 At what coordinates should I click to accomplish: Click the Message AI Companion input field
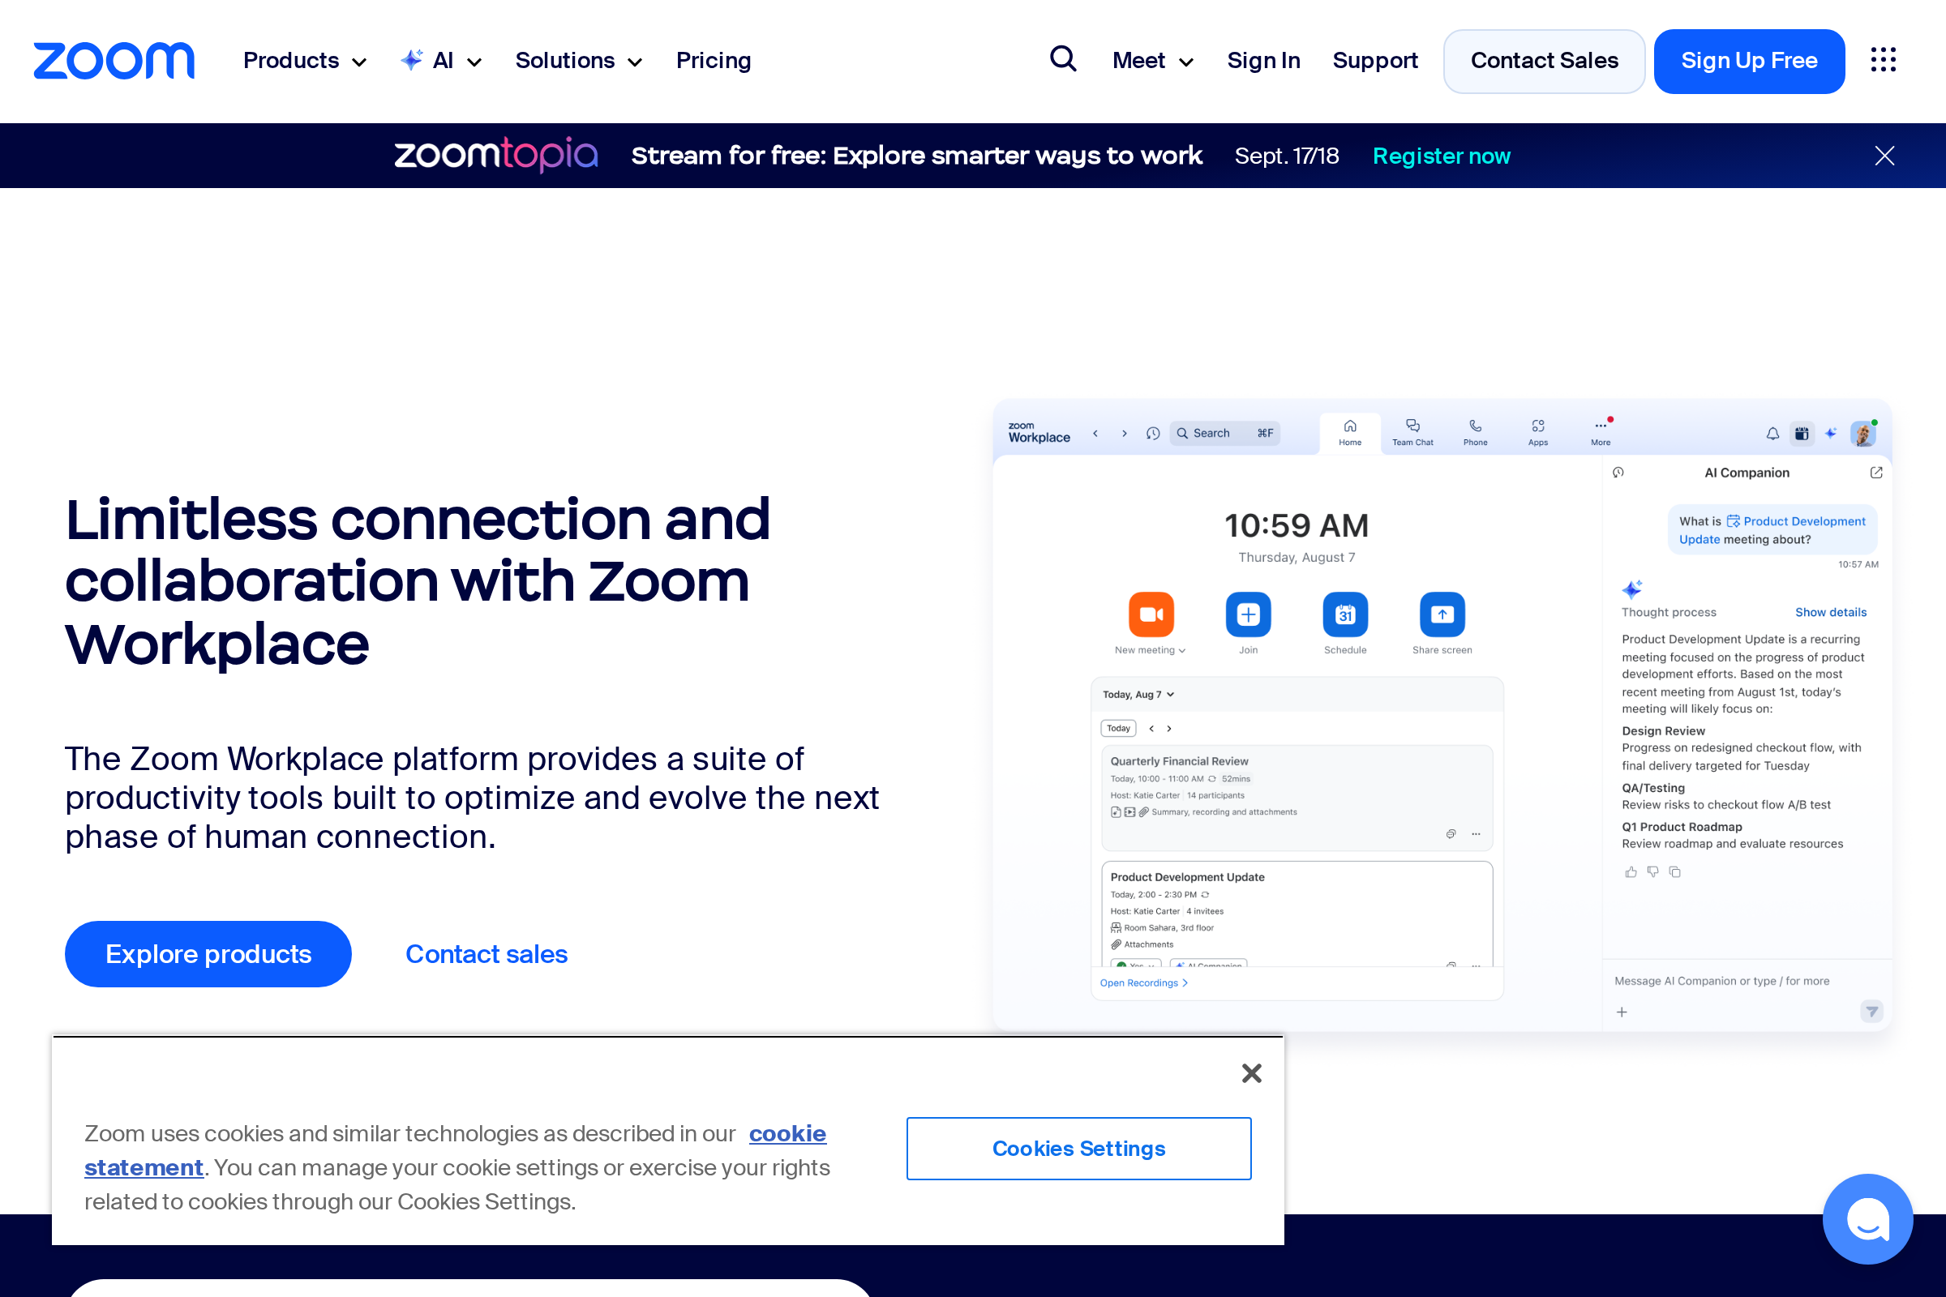(1721, 981)
